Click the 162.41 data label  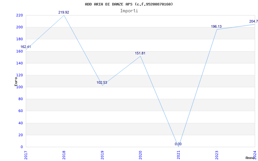click(25, 47)
